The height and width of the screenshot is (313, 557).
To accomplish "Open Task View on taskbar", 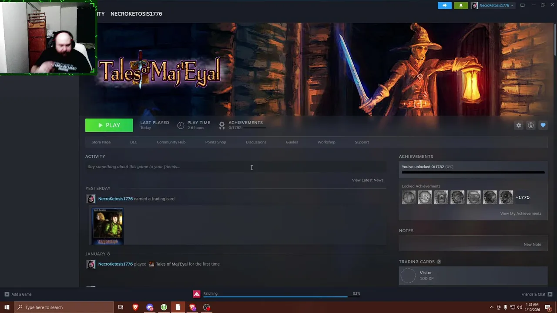I will coord(121,307).
